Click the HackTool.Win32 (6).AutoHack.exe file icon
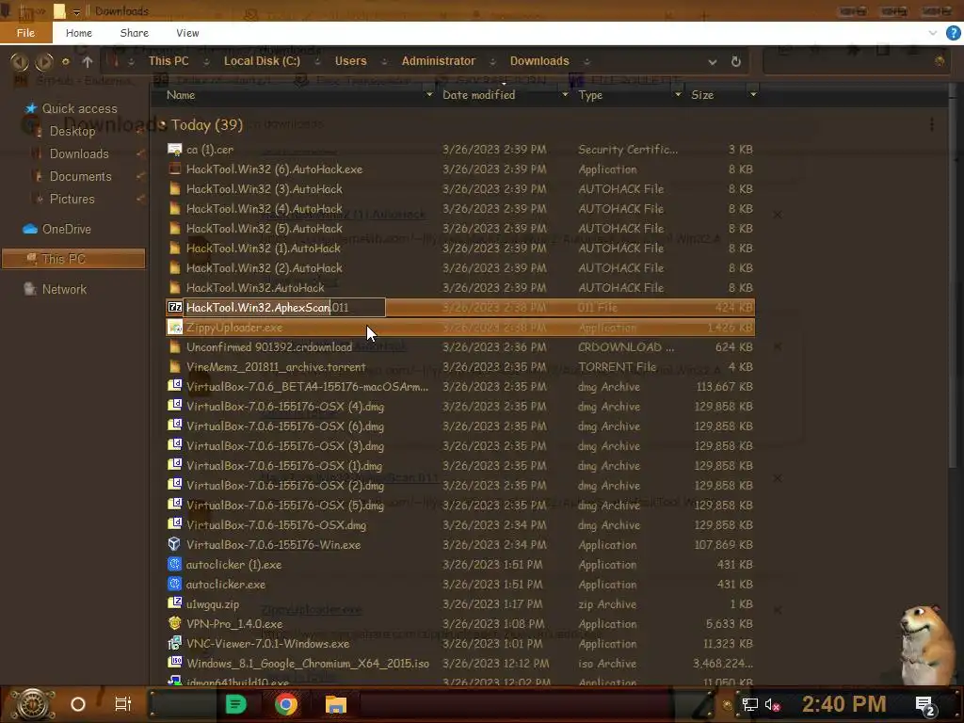The width and height of the screenshot is (964, 723). pos(174,169)
